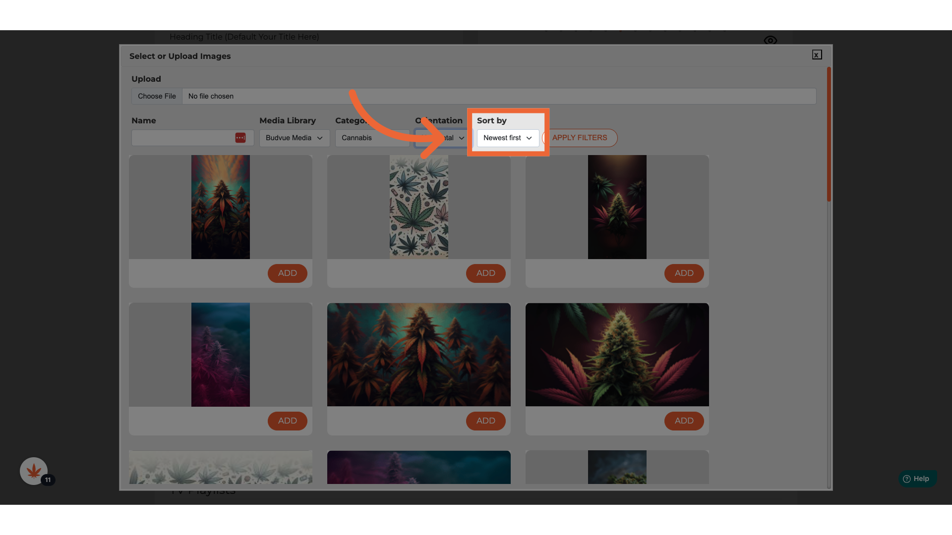Add the wide orange cannabis field image
952x535 pixels.
pyautogui.click(x=485, y=421)
